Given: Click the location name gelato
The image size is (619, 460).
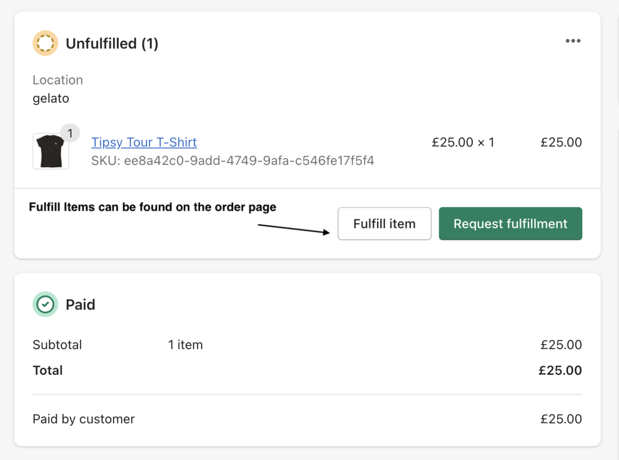Looking at the screenshot, I should (51, 98).
